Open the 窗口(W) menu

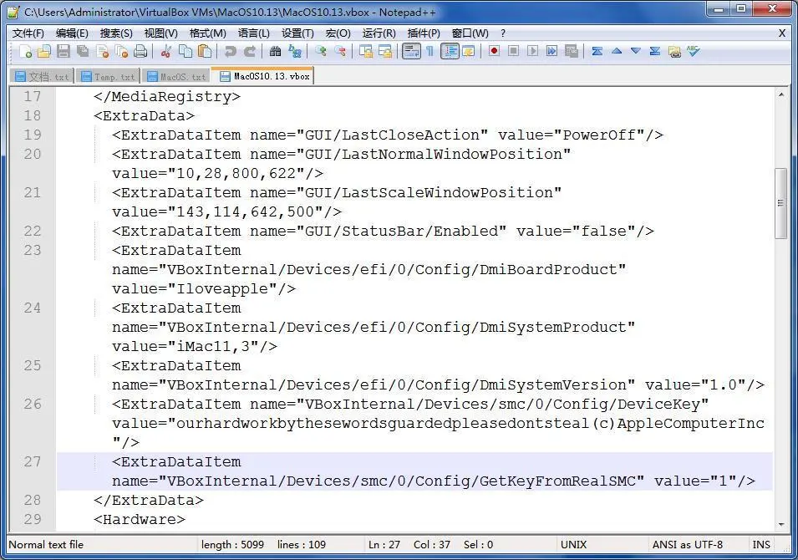(x=470, y=33)
